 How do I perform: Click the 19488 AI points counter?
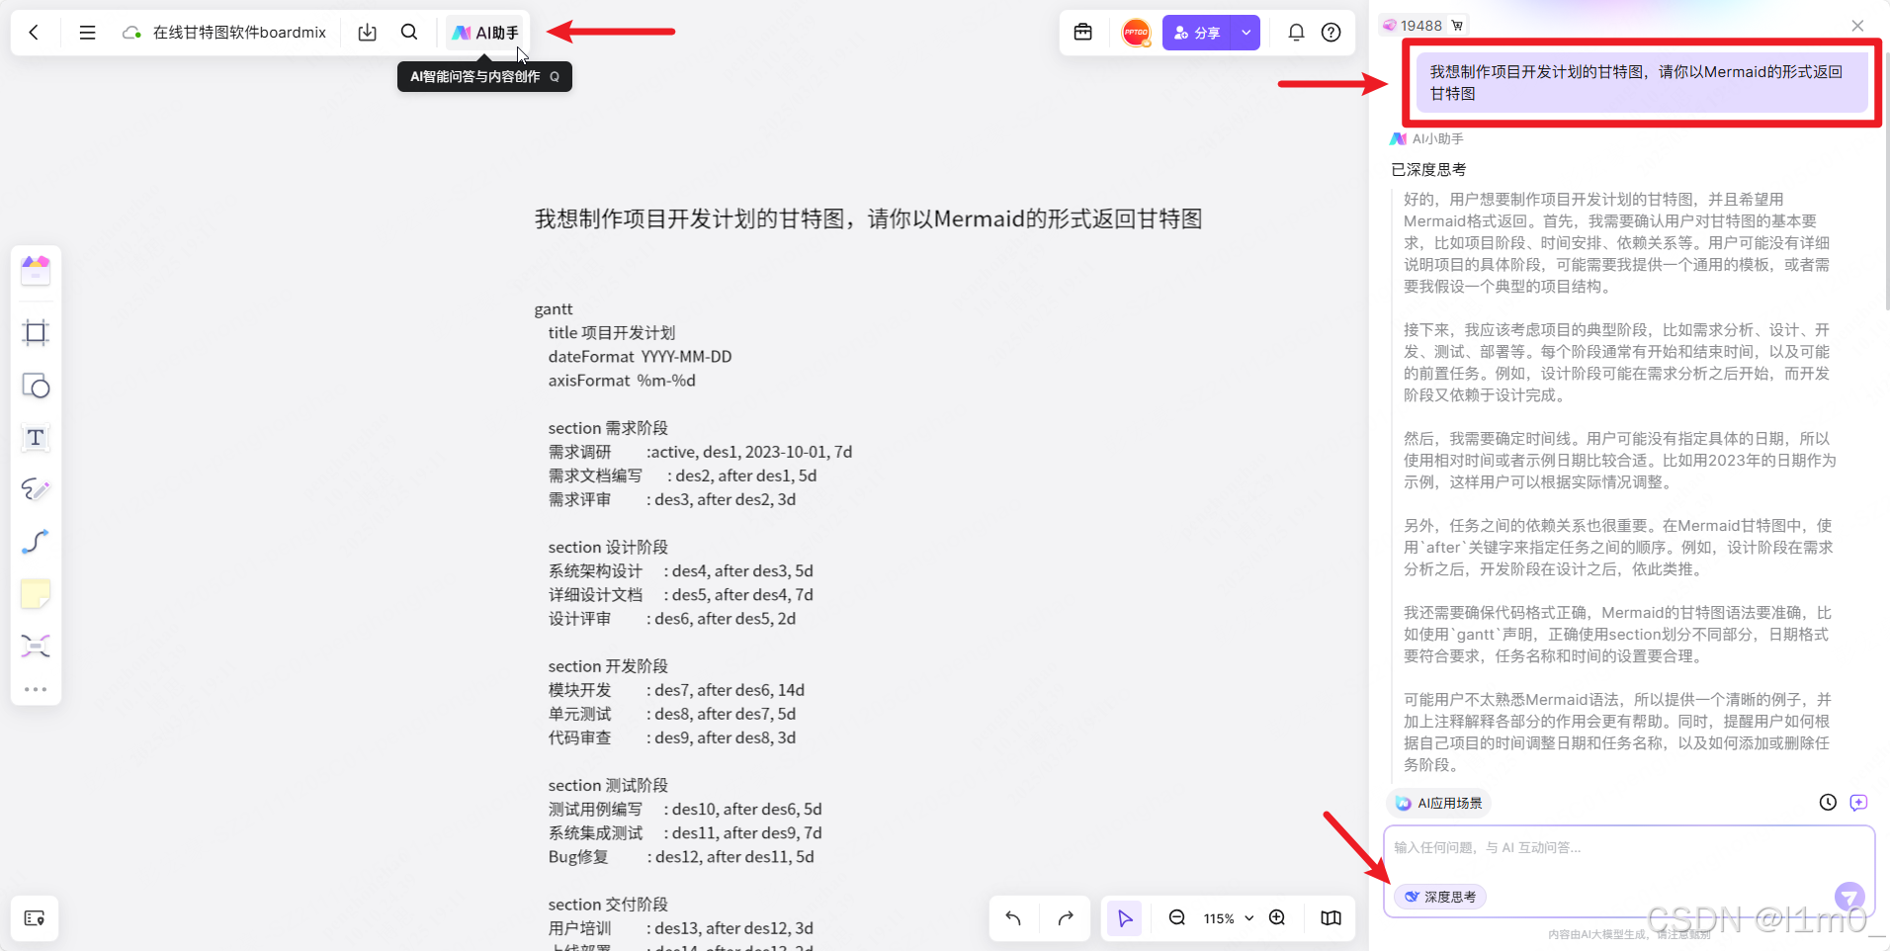[x=1423, y=26]
